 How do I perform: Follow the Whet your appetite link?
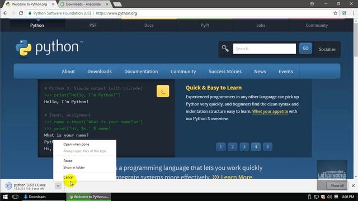click(x=270, y=112)
